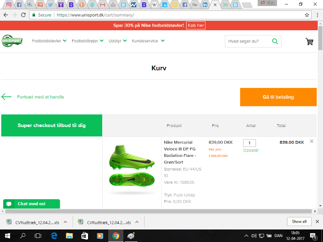
Task: Click the 'Super checkout tilbud til dig' banner
Action: (52, 125)
